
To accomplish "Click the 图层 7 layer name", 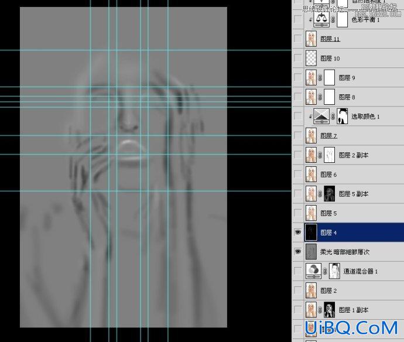I will point(328,135).
